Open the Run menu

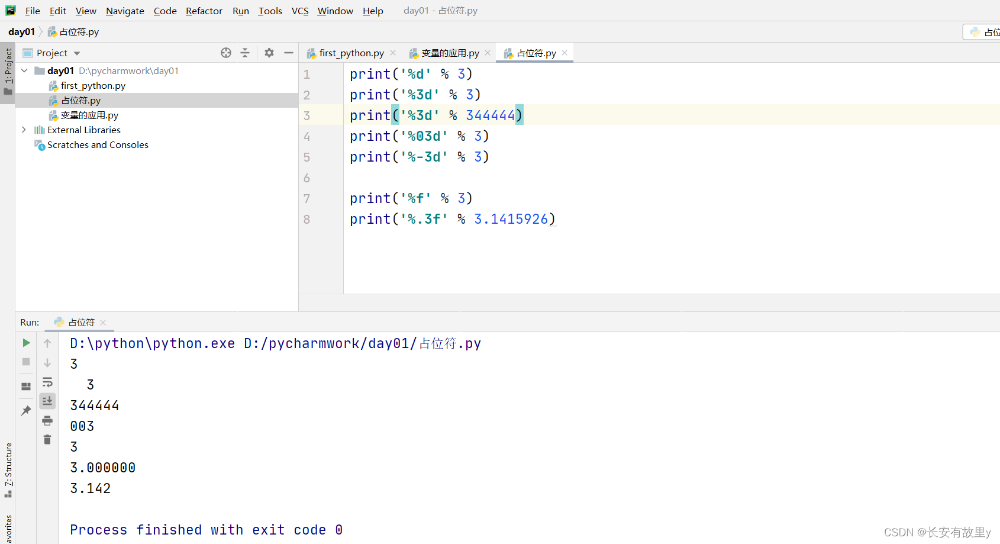(241, 11)
